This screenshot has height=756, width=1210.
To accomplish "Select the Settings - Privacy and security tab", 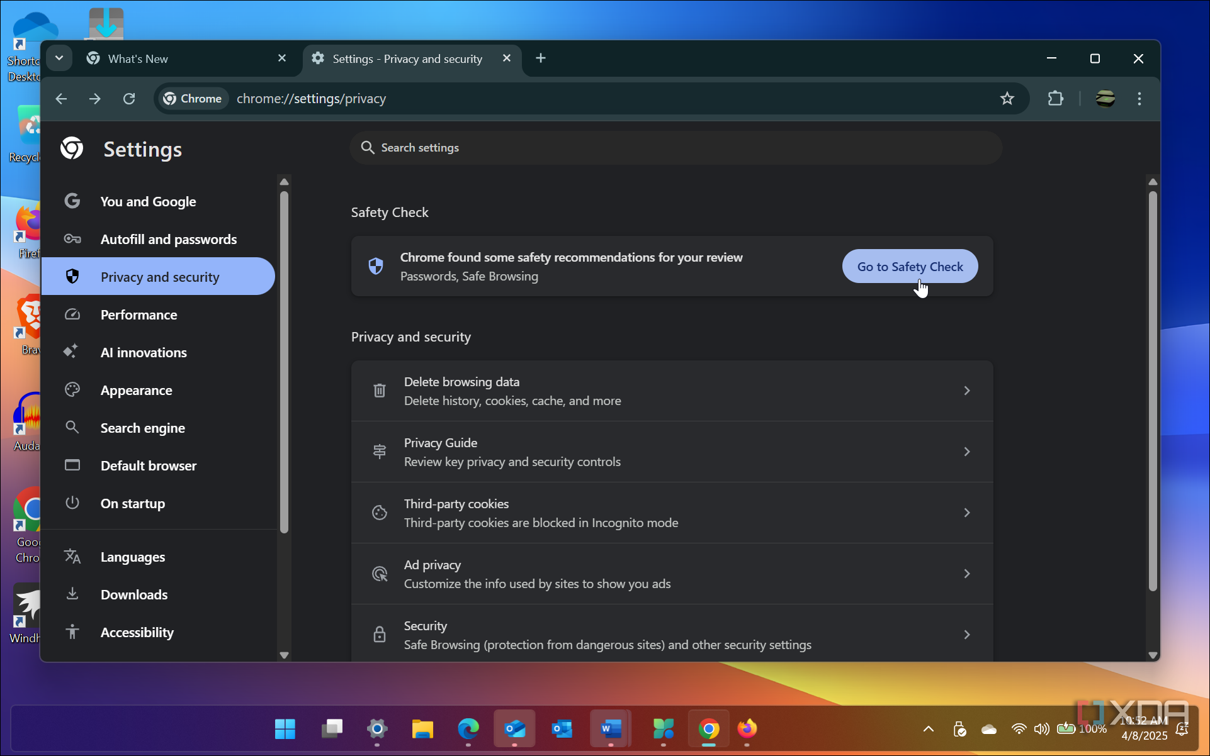I will (x=412, y=58).
